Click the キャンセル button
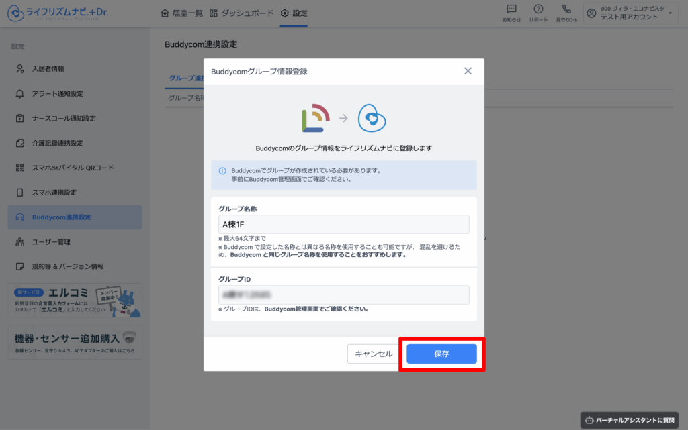 [374, 354]
